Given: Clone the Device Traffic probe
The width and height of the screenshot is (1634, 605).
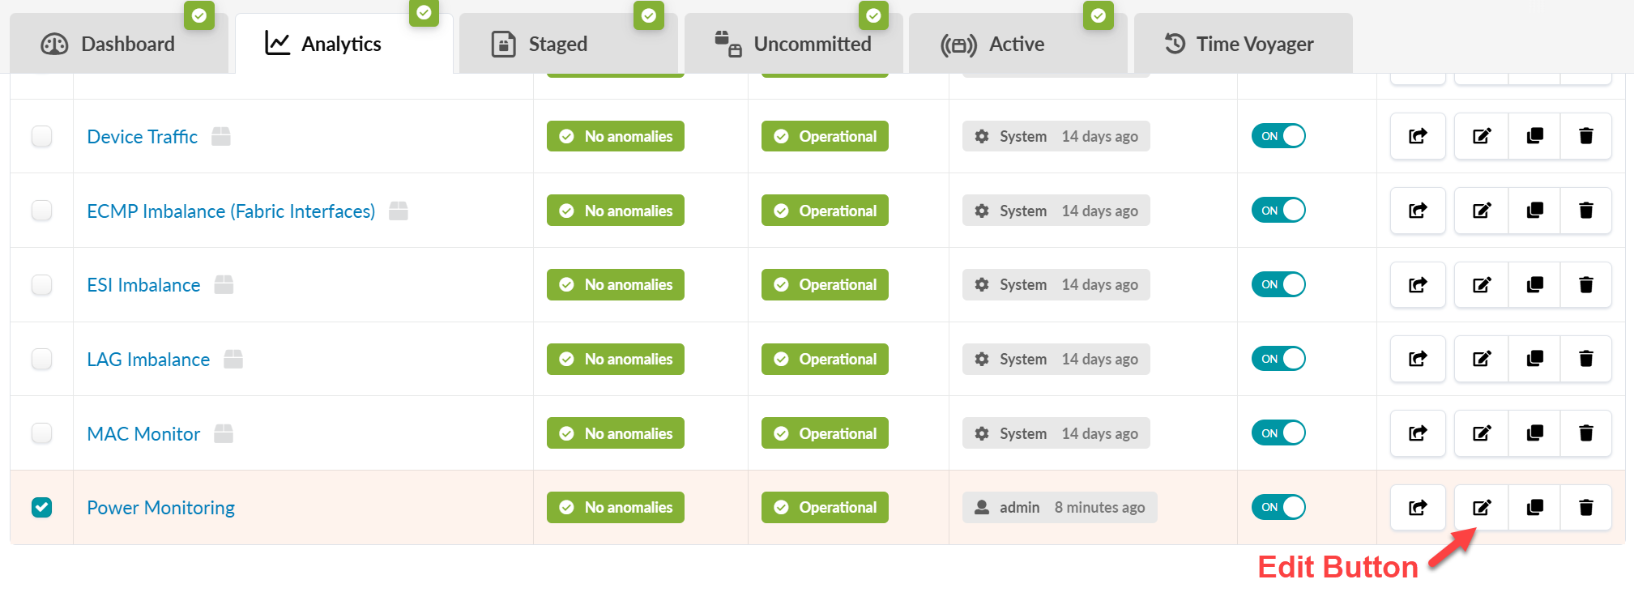Looking at the screenshot, I should point(1534,136).
